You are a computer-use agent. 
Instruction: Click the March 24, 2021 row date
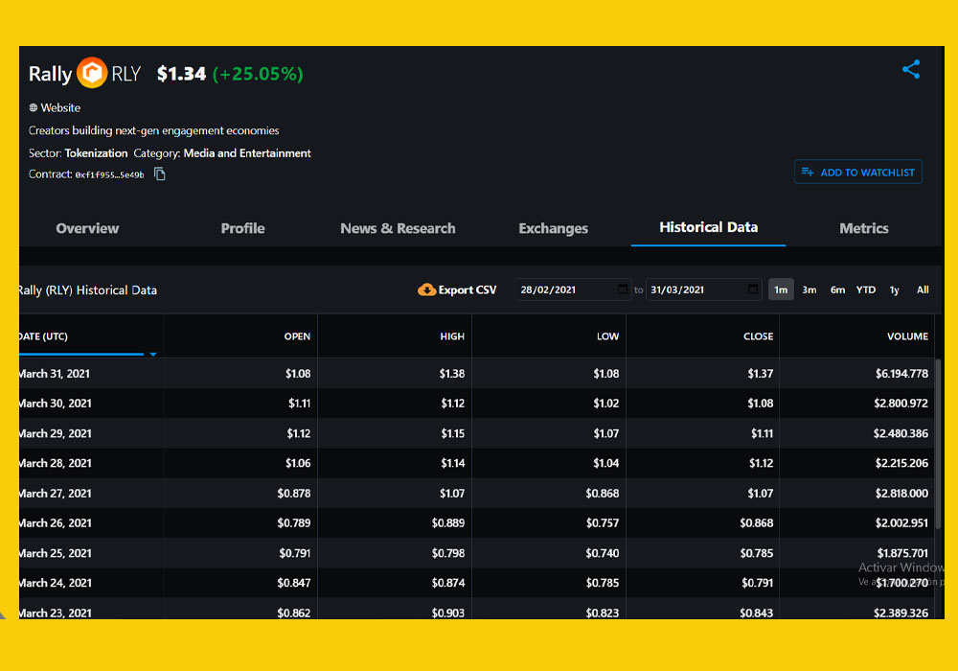(55, 583)
